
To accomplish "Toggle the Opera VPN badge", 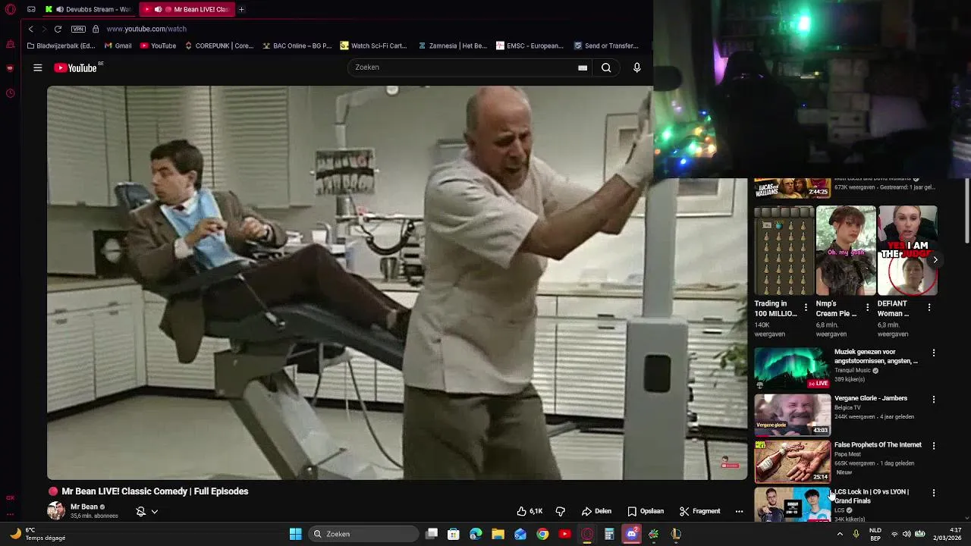I will 78,29.
